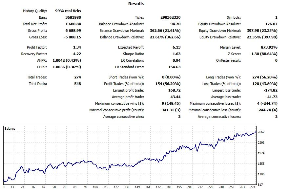Click the "Results" heading

pyautogui.click(x=136, y=4)
